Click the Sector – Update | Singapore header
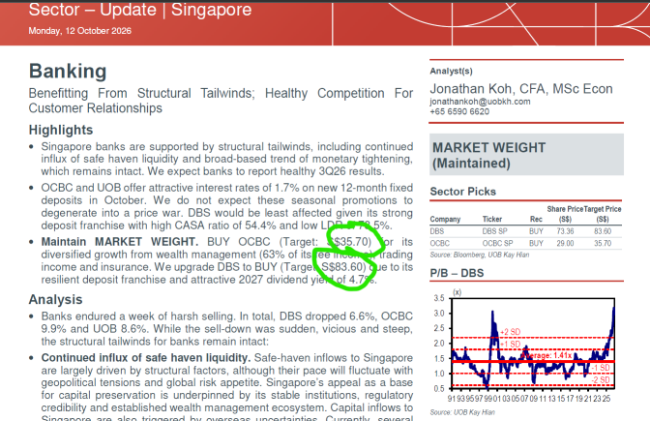 click(x=139, y=10)
